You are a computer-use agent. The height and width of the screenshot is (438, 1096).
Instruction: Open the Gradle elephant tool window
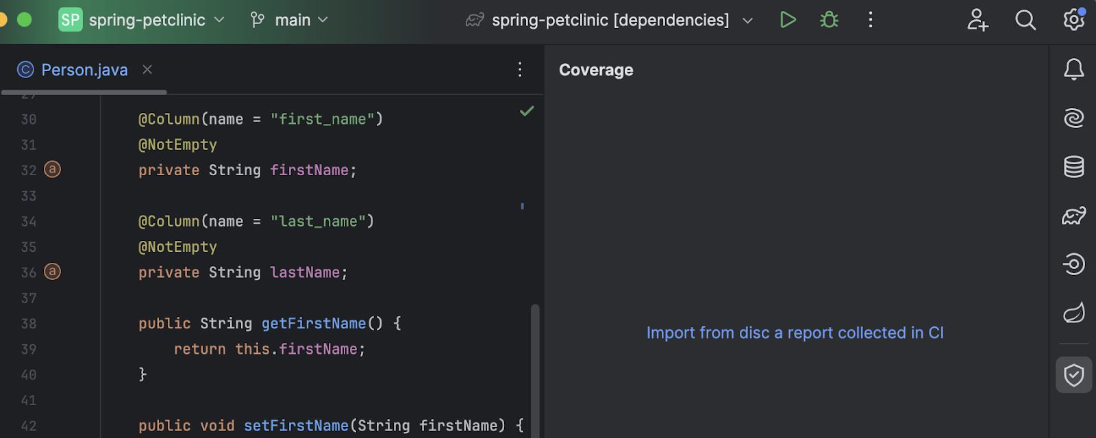[x=1073, y=216]
